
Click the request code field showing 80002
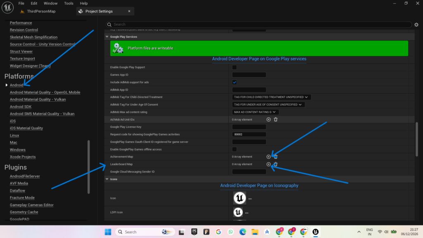[x=249, y=134]
